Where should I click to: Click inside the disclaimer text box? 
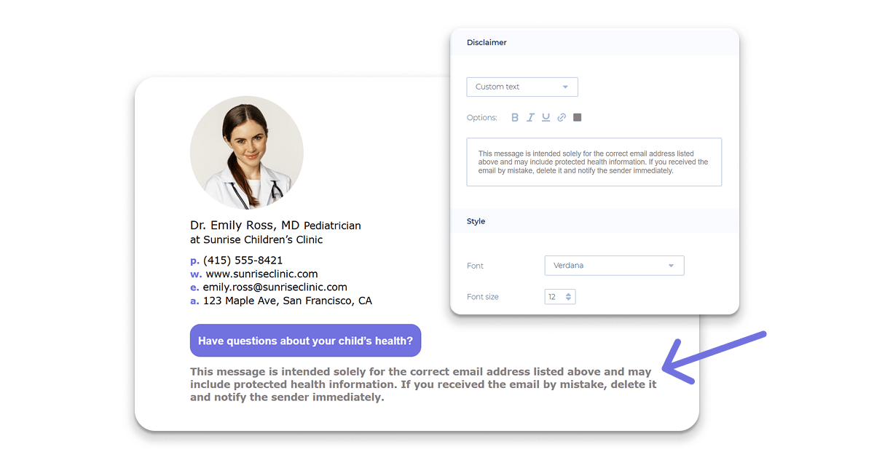click(594, 162)
